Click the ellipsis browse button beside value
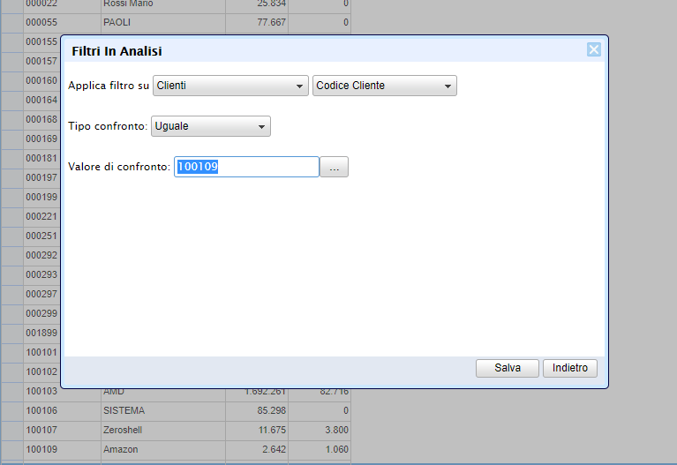 click(334, 168)
